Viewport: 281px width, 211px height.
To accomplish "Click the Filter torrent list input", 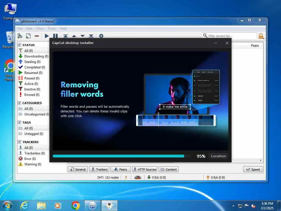I will [232, 36].
